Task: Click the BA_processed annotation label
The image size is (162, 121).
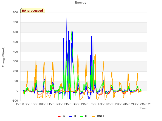Action: pos(33,10)
